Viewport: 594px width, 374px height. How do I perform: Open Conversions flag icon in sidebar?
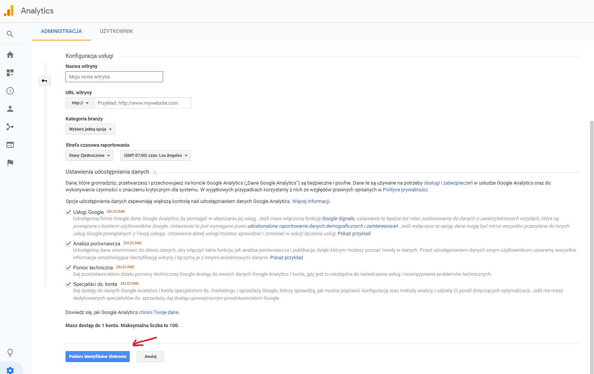[10, 163]
